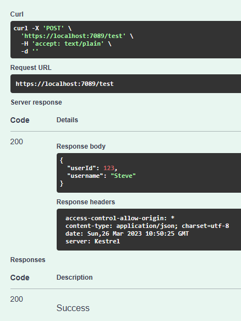Click the content-type application/json header line
Screen dimensions: 241x321
point(147,226)
